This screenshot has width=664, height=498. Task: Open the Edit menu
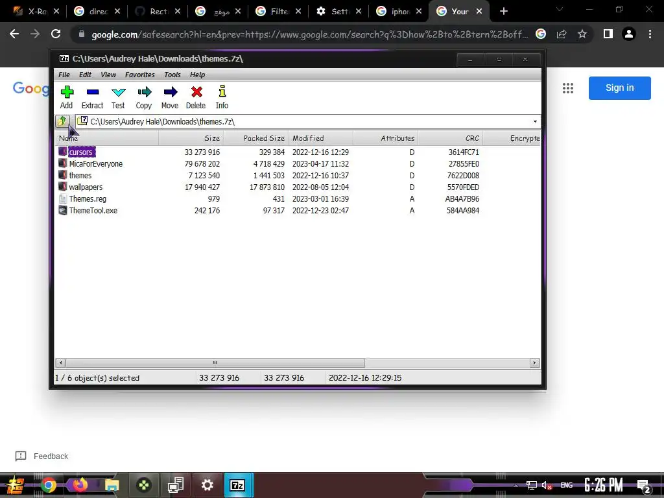pos(85,75)
